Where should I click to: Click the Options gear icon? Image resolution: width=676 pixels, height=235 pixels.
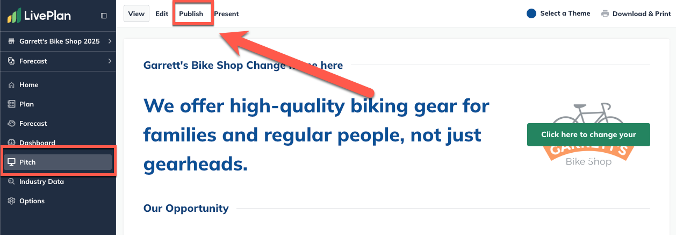pos(11,201)
